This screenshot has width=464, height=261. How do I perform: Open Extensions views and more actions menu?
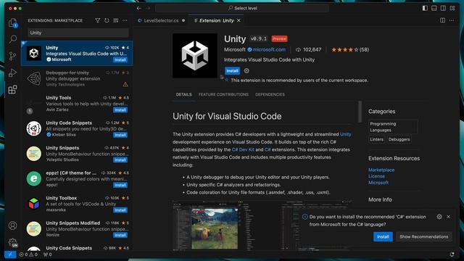[125, 20]
